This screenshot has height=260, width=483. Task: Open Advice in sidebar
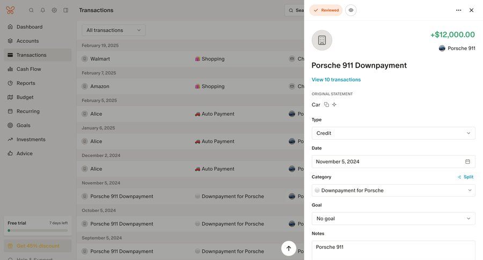pos(38,154)
